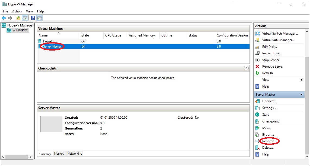Select the WIN10PRO server icon in tree

(9, 30)
